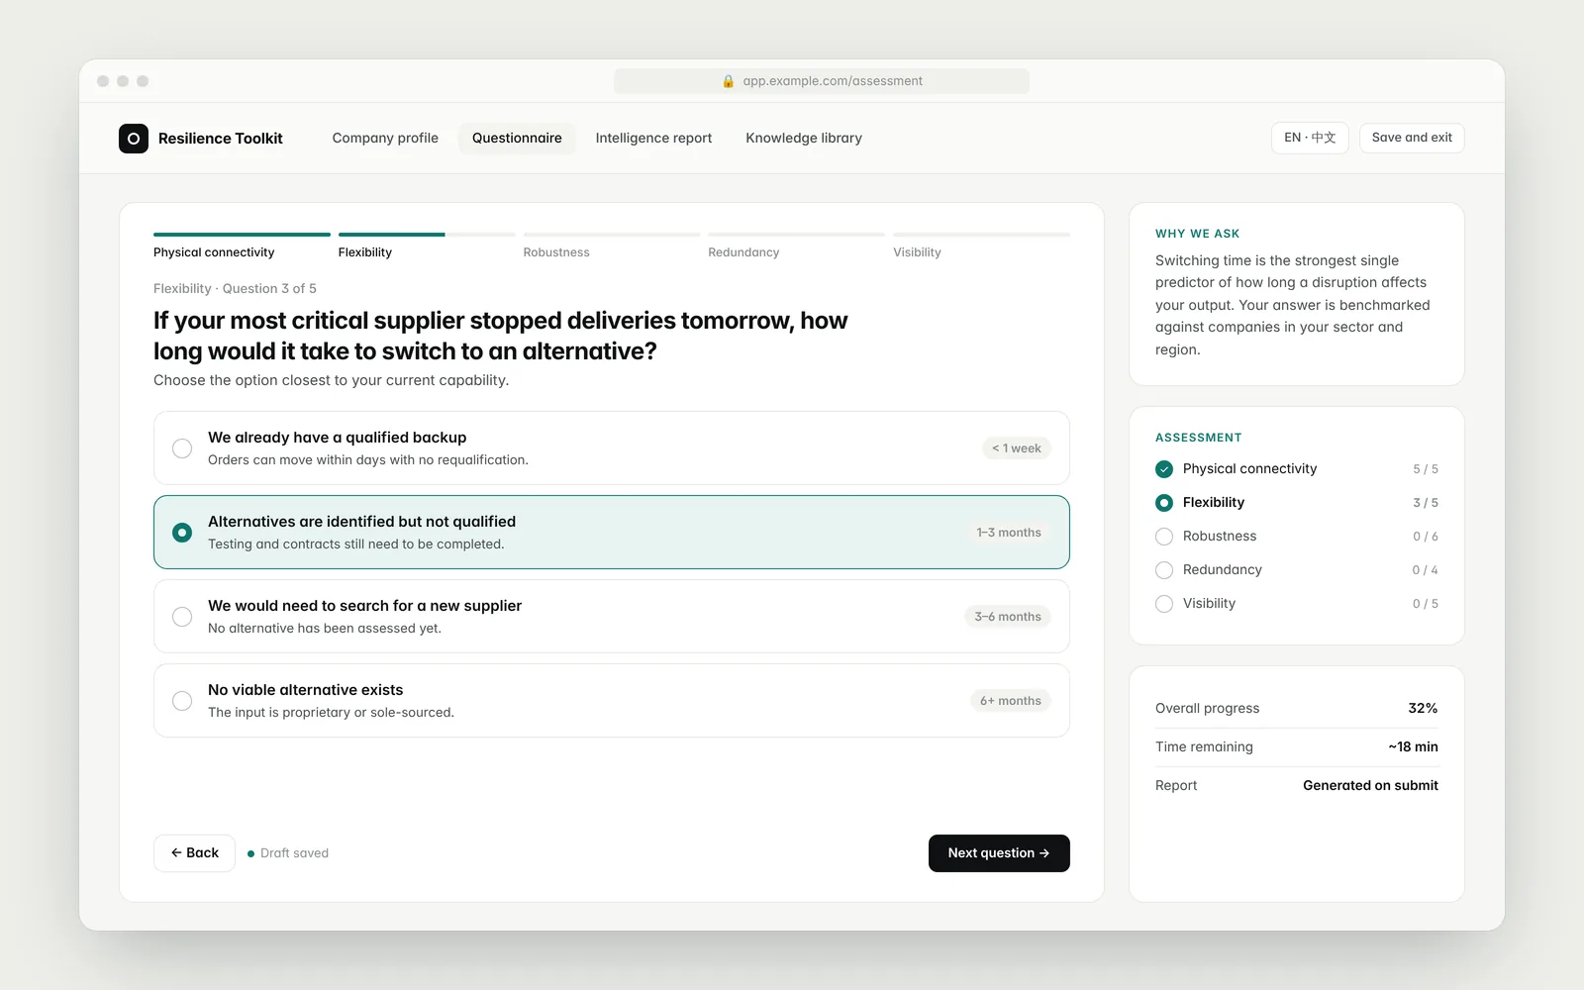Click the Save and exit button
The height and width of the screenshot is (990, 1584).
(1412, 138)
